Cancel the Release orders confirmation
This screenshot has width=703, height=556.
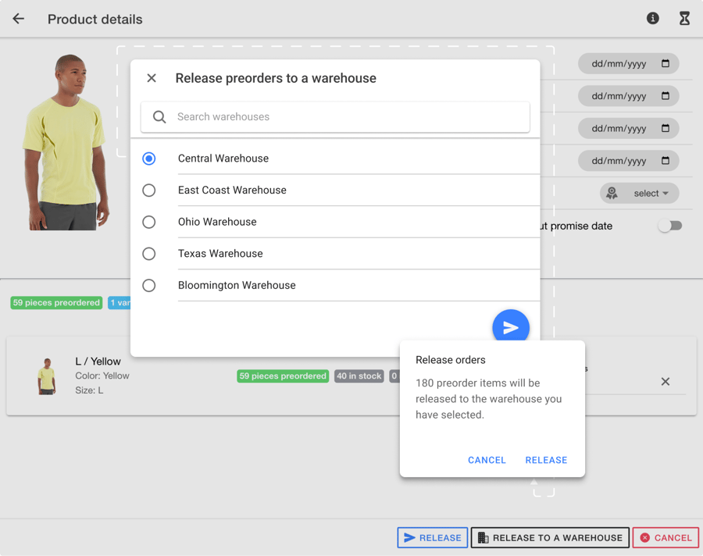[x=487, y=460]
